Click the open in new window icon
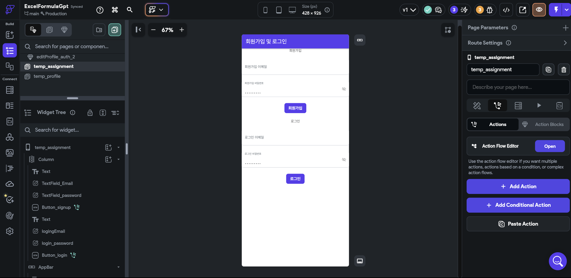 (x=523, y=10)
